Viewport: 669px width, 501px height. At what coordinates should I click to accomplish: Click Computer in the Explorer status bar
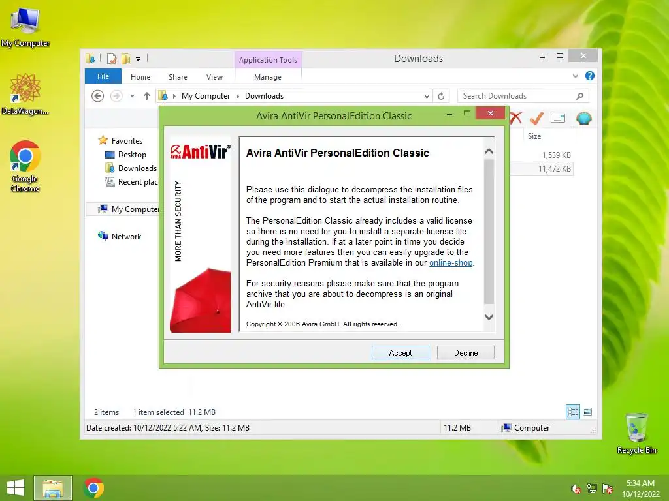coord(526,428)
